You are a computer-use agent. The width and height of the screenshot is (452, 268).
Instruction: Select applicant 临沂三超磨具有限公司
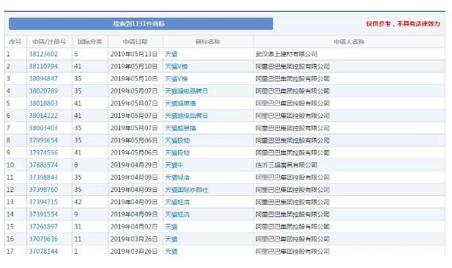click(286, 165)
